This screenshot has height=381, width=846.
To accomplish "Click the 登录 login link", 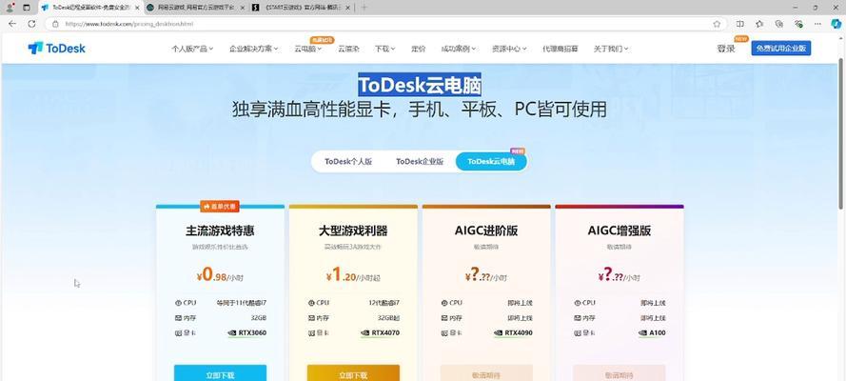I will (726, 49).
